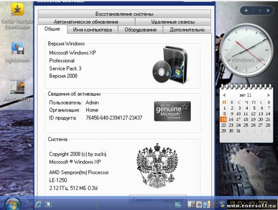Screen dimensions: 278x210
Task: Switch to the Восстановление системы tab
Action: click(x=124, y=14)
